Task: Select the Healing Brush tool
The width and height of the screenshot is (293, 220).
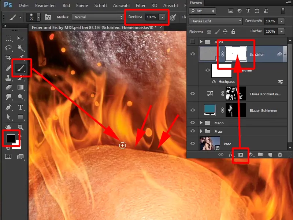Action: click(8, 68)
